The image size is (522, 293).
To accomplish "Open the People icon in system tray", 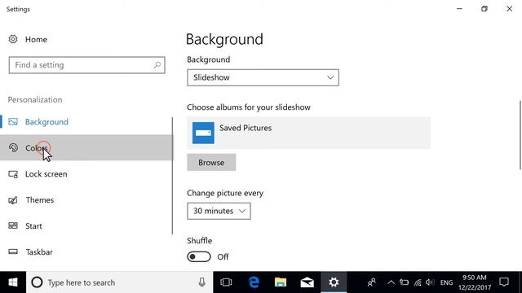I will 372,282.
